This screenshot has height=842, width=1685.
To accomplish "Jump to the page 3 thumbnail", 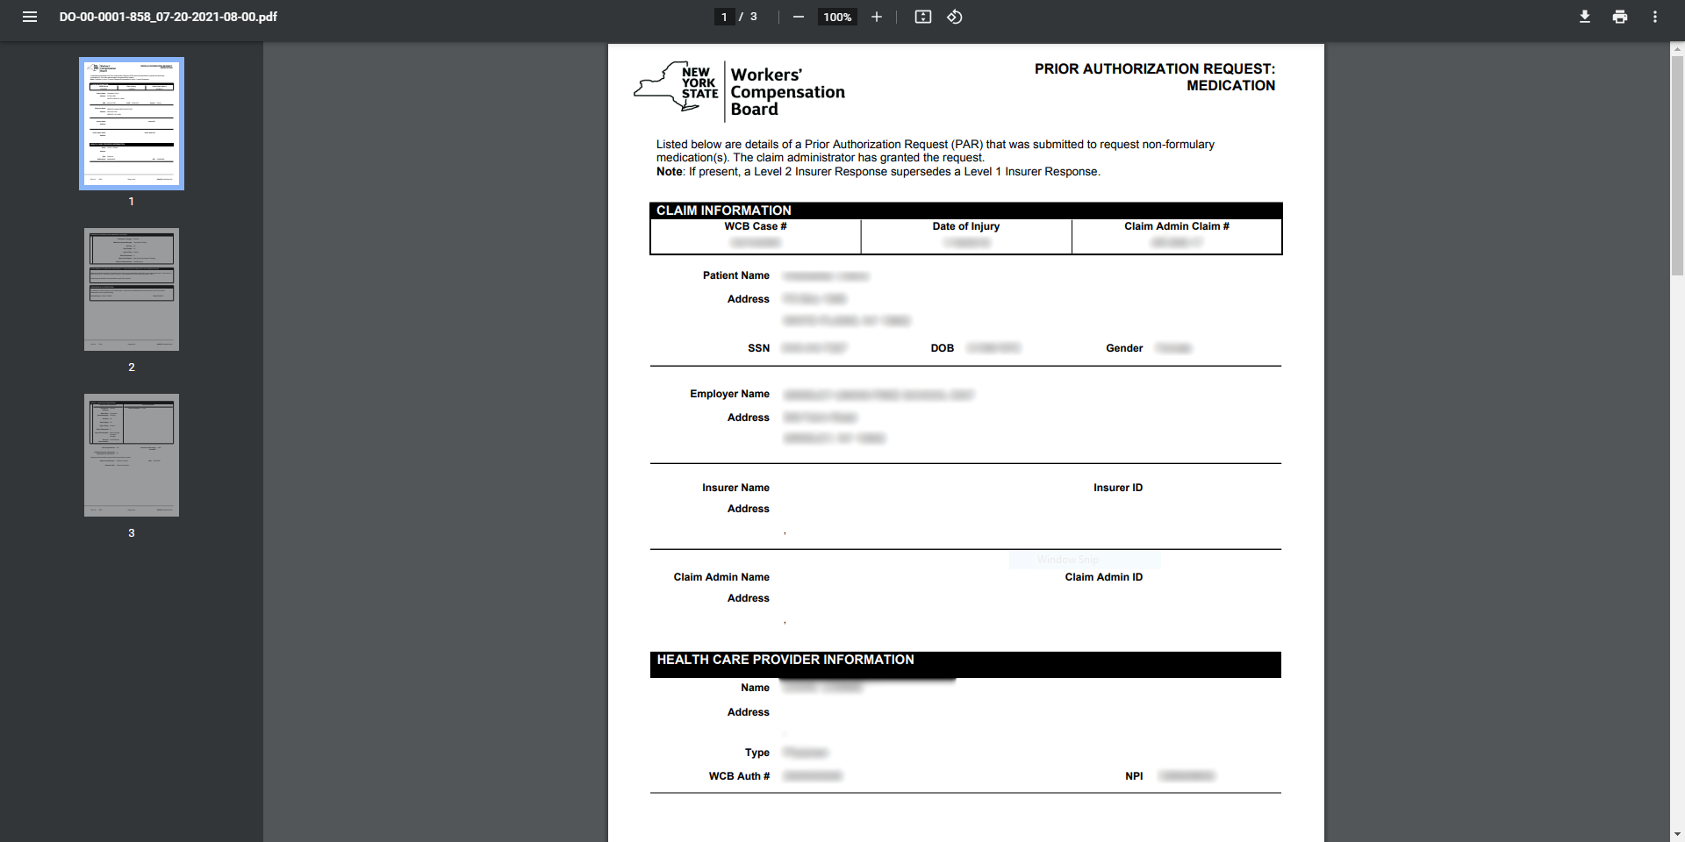I will [132, 455].
